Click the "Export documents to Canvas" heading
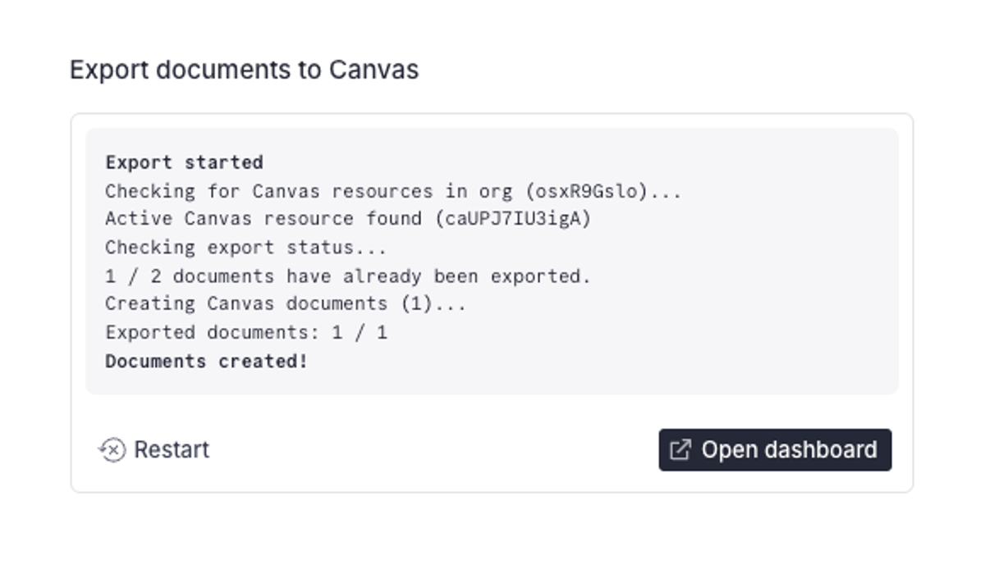Screen dimensions: 985x583 click(x=244, y=70)
